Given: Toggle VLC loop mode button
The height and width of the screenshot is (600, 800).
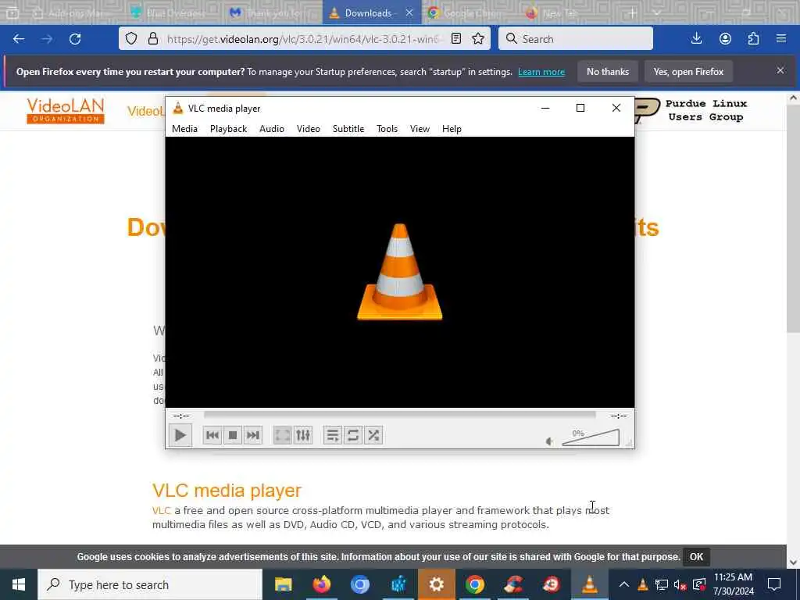Looking at the screenshot, I should pyautogui.click(x=353, y=435).
